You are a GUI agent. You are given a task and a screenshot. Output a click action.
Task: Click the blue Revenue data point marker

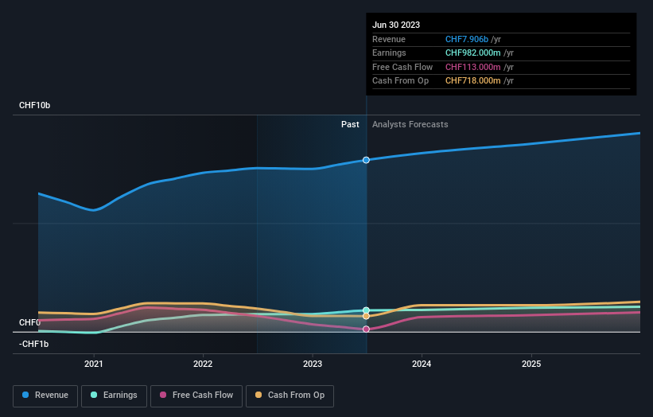tap(366, 160)
